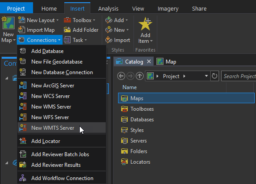
Task: Click the Search Project input field
Action: point(239,76)
